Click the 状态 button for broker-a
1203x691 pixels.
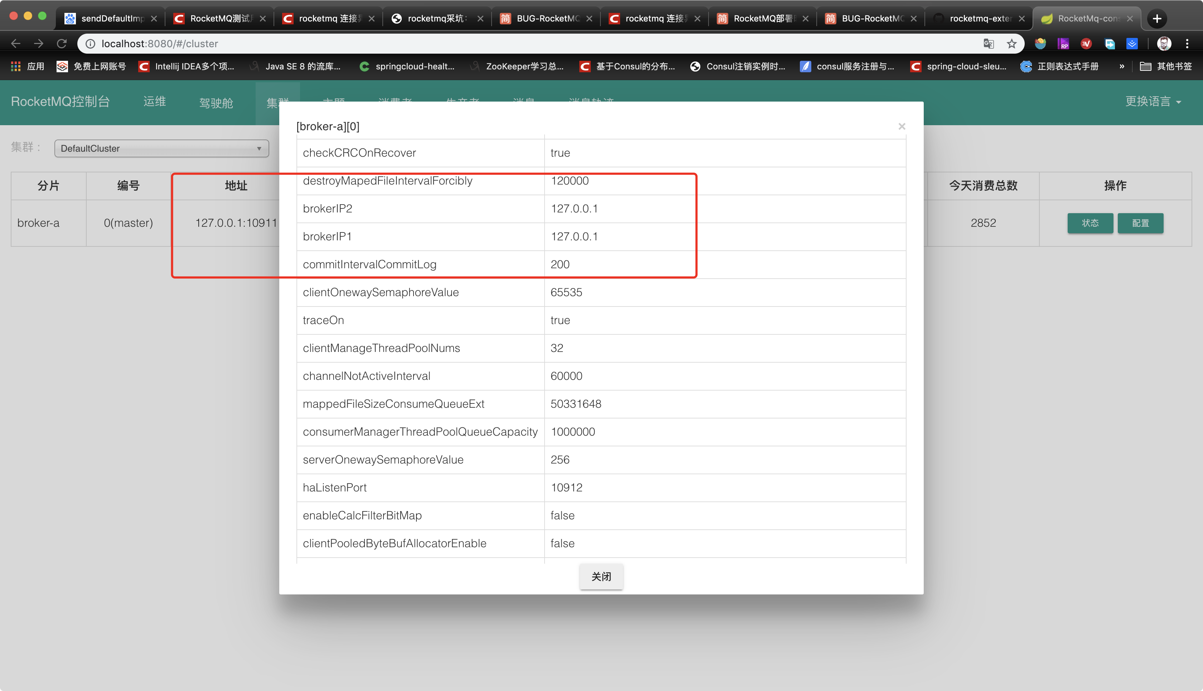pos(1090,223)
